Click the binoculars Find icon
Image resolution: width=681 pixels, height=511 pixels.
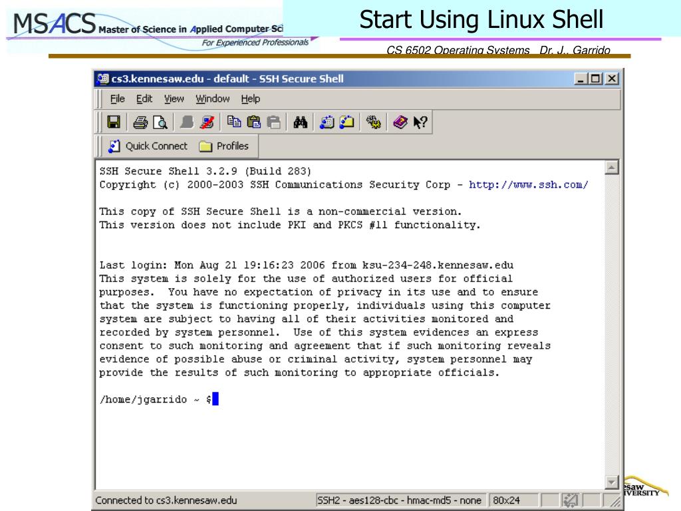point(300,122)
